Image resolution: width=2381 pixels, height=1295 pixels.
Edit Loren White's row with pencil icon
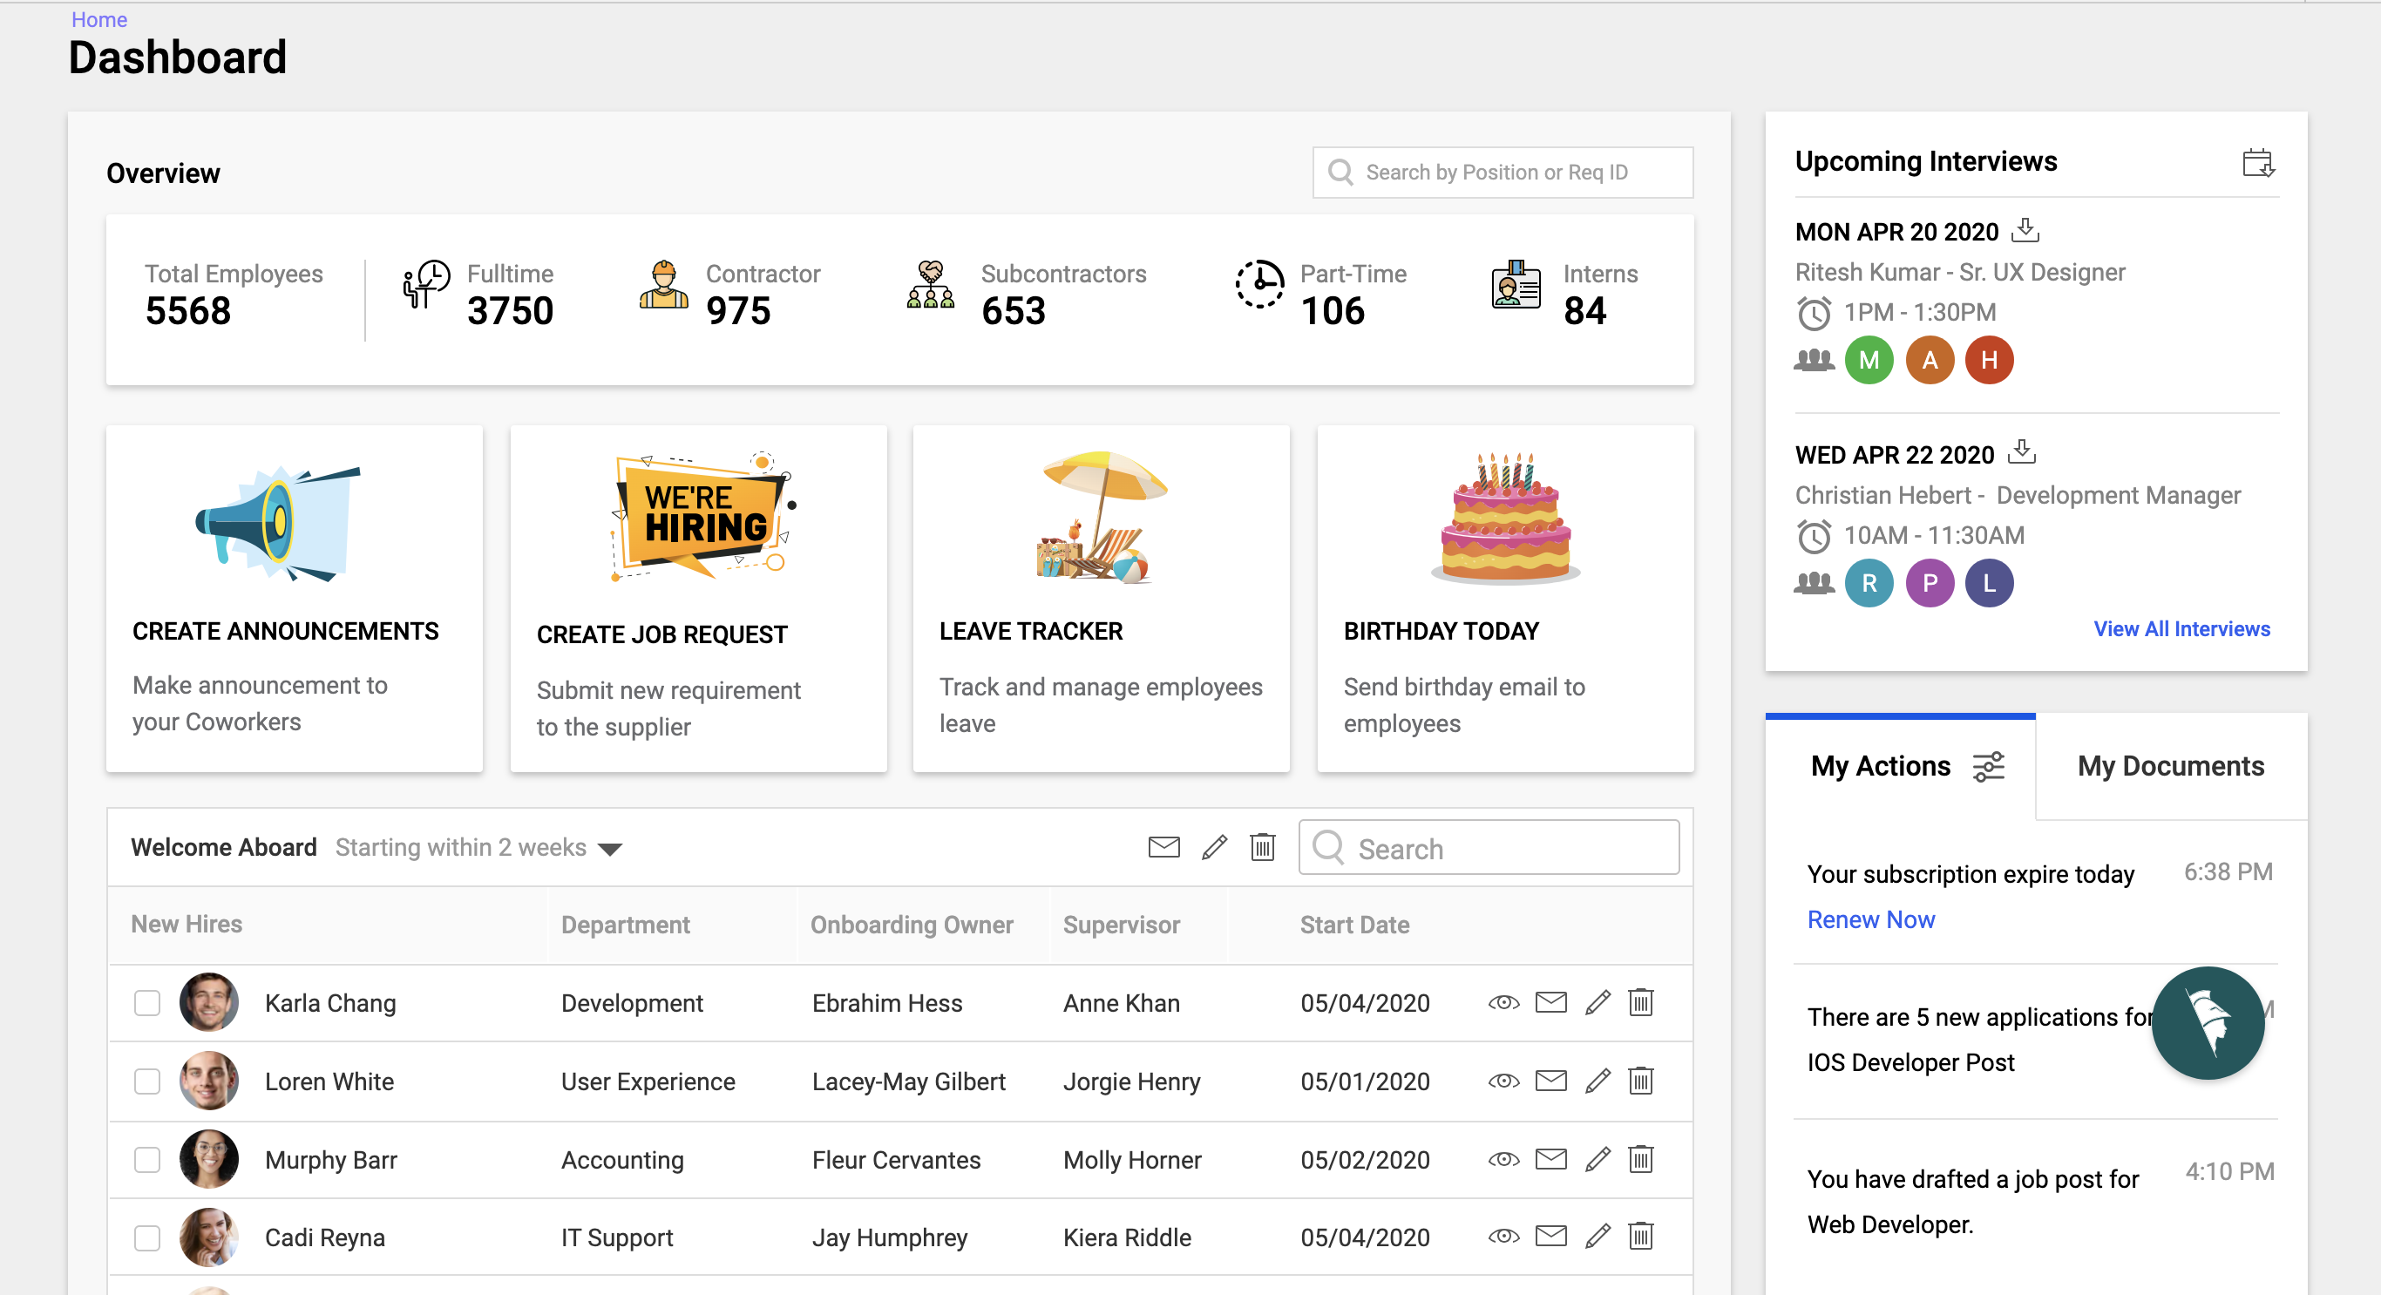click(x=1598, y=1081)
